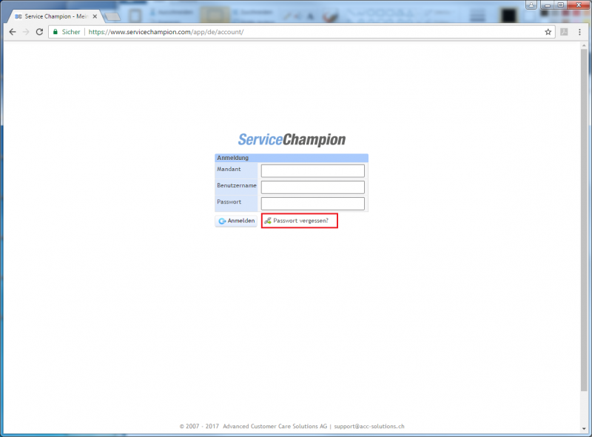Click the Advanced Customer Care Solutions AG text
This screenshot has width=592, height=437.
tap(275, 427)
